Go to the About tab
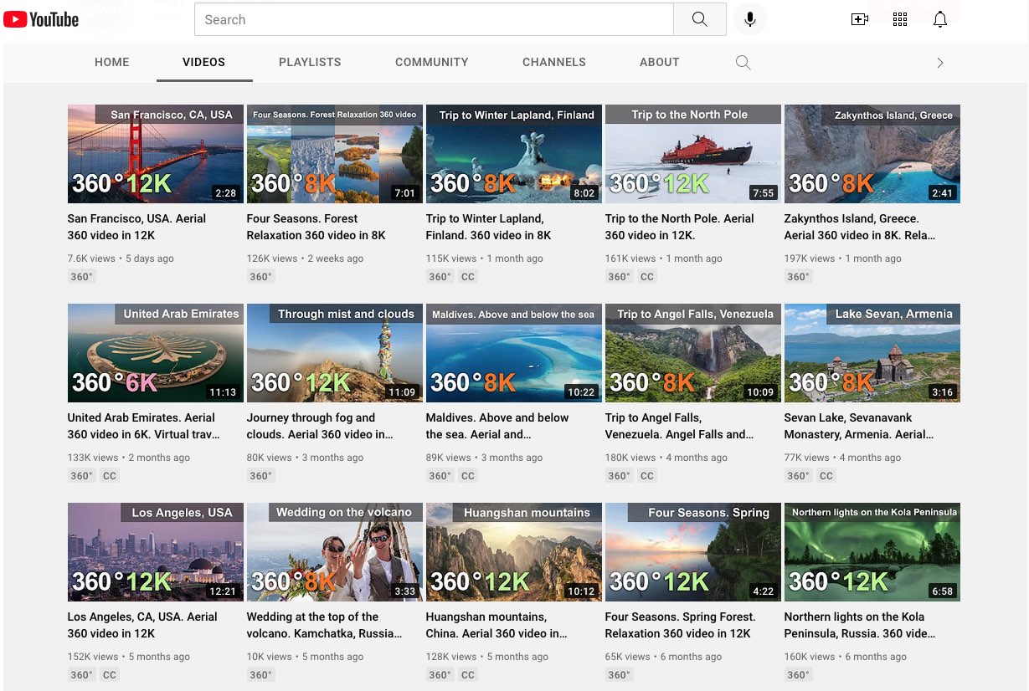The width and height of the screenshot is (1029, 691). [x=659, y=62]
